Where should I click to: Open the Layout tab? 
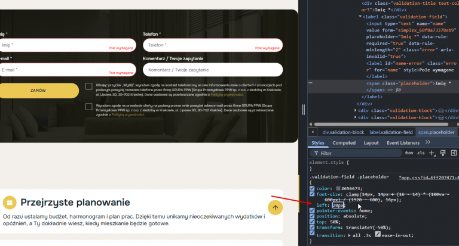371,143
